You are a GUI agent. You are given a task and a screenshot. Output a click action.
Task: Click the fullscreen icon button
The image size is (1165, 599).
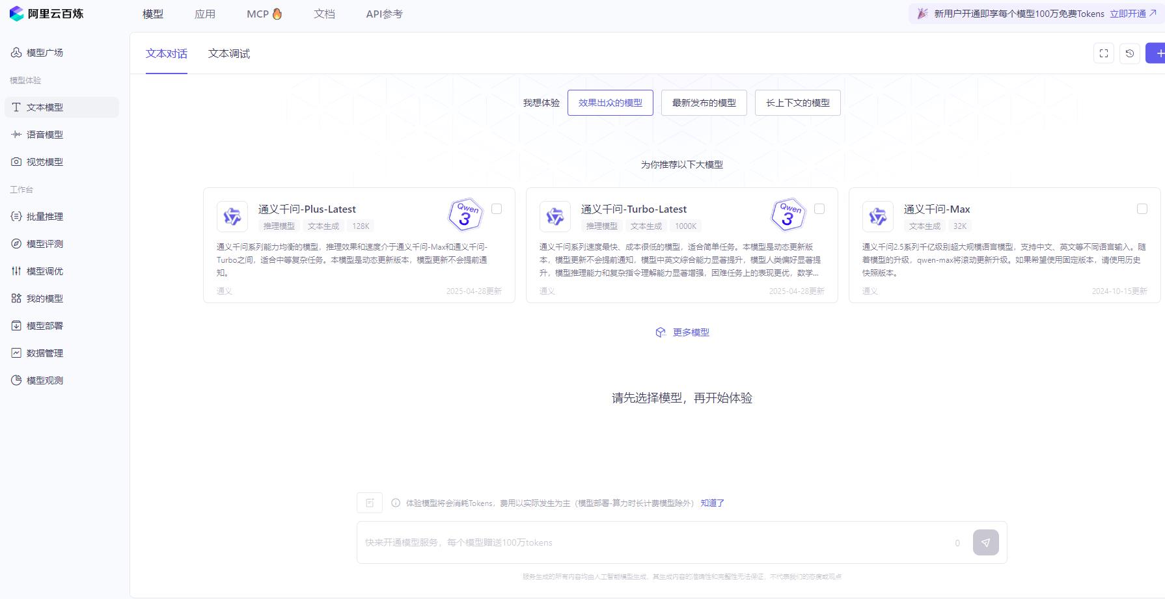(1104, 53)
